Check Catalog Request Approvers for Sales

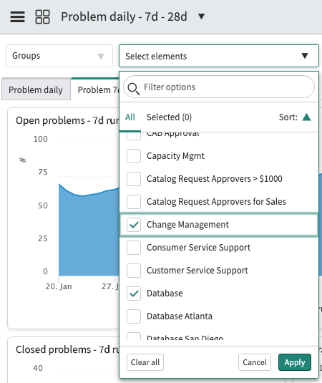[134, 202]
